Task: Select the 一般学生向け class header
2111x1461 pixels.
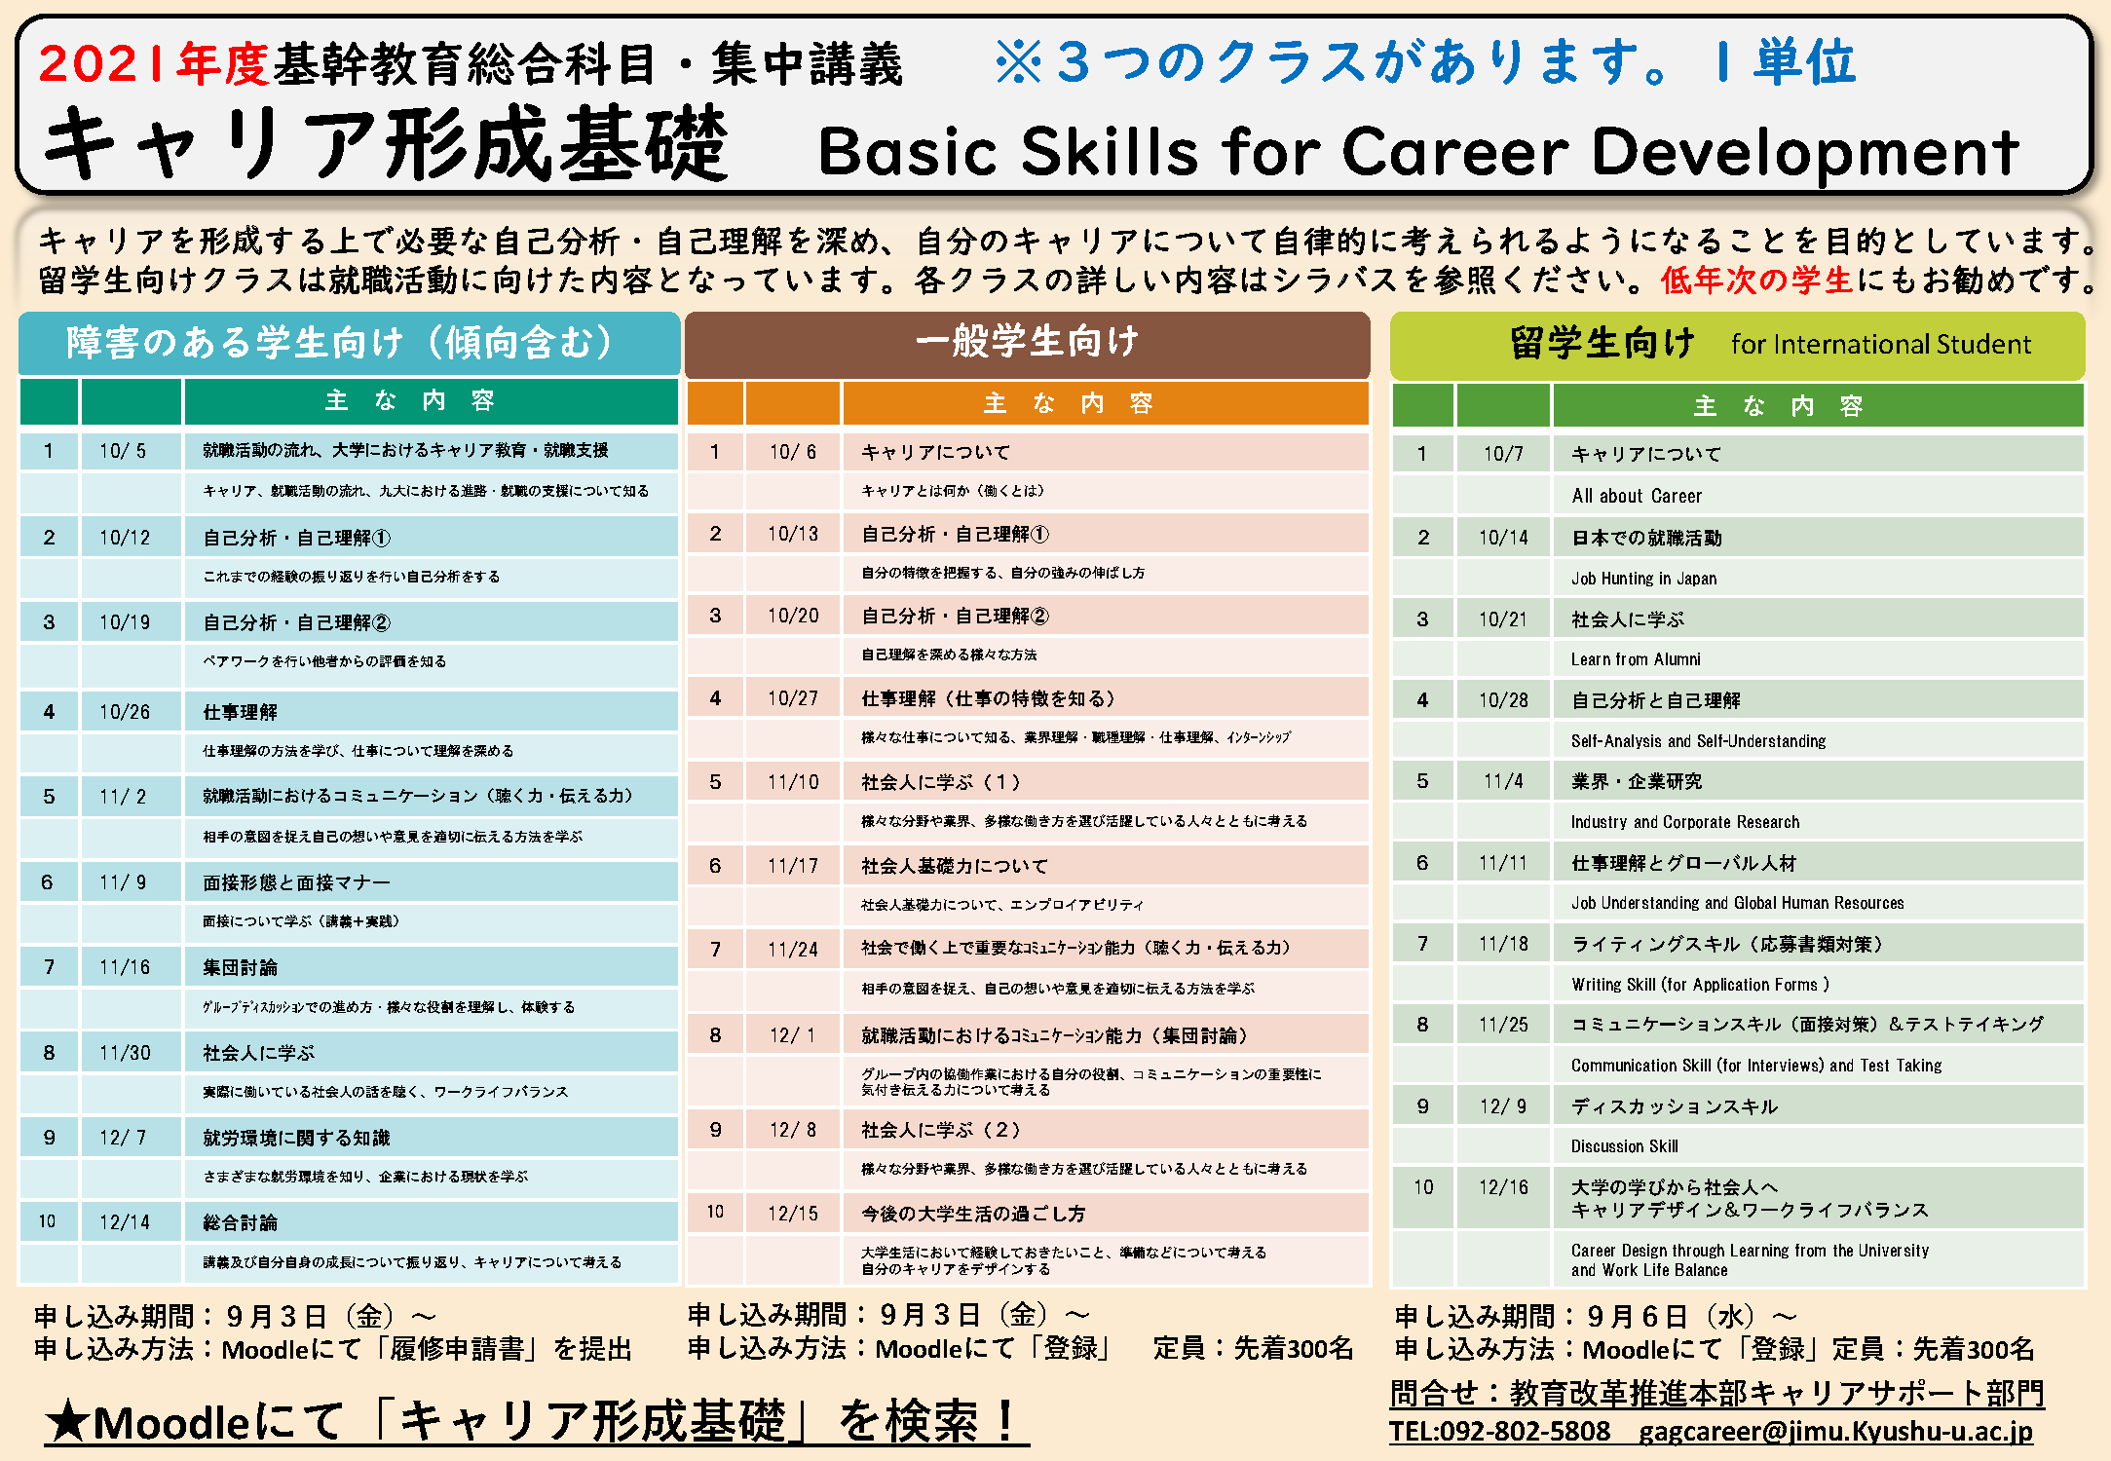Action: 1027,342
